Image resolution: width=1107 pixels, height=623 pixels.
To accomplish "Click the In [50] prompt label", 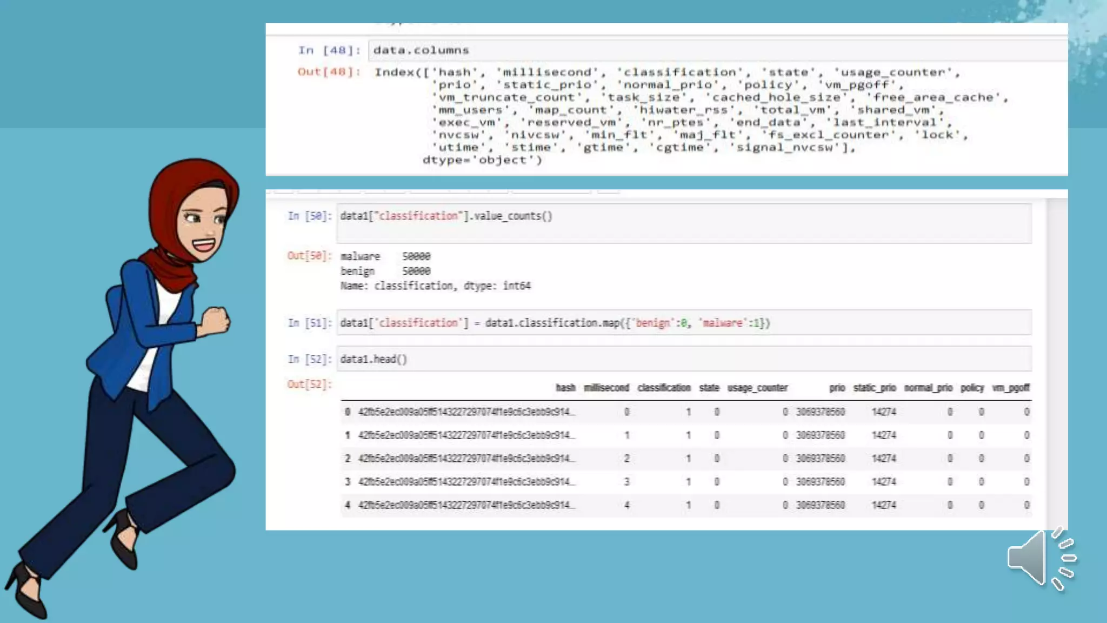I will tap(309, 216).
